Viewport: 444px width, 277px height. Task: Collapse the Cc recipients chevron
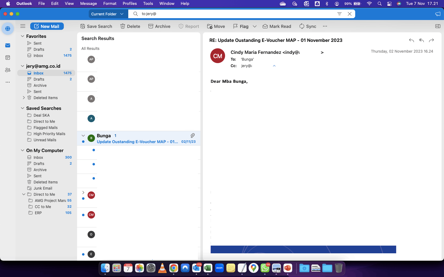pyautogui.click(x=274, y=66)
